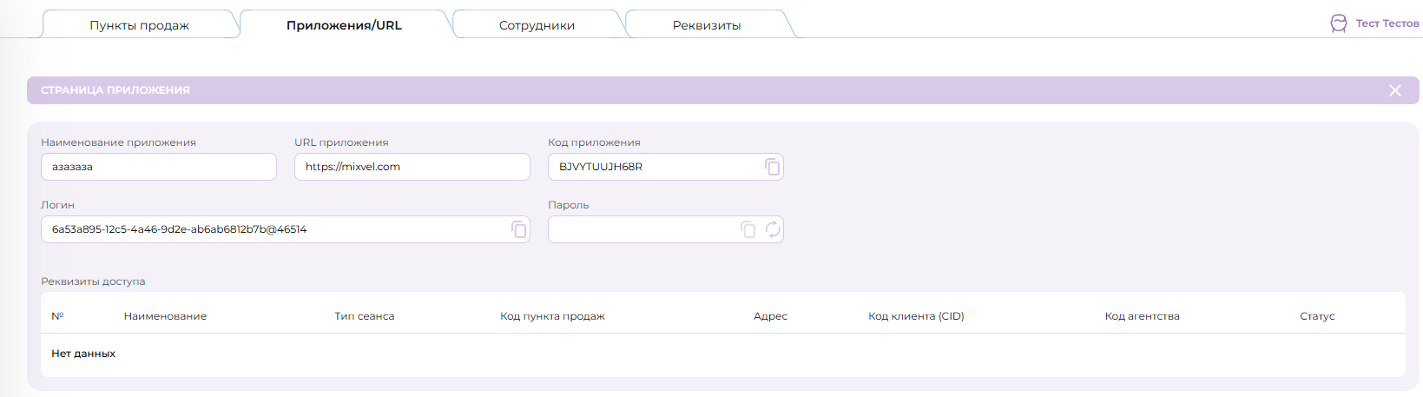The width and height of the screenshot is (1423, 397).
Task: Close the Страница приложения panel
Action: coord(1394,90)
